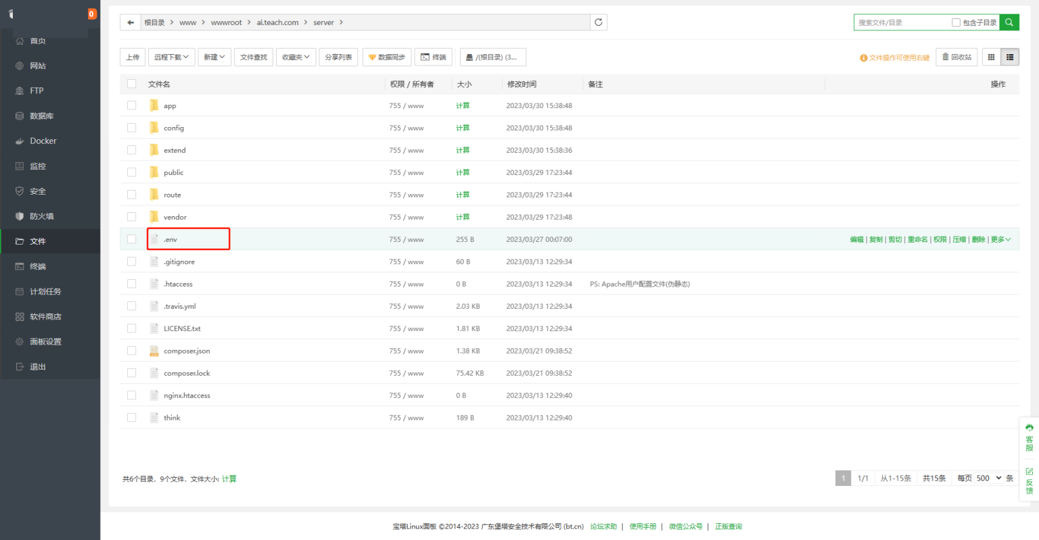The width and height of the screenshot is (1039, 540).
Task: Expand the 新建 dropdown
Action: [214, 57]
